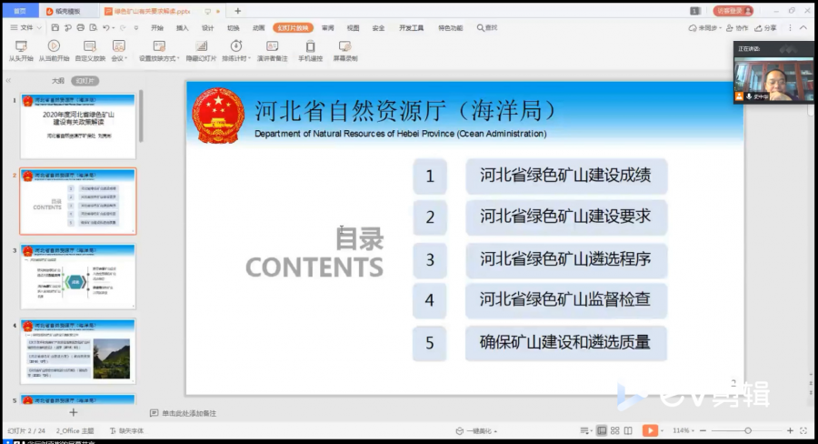Switch to the 开发工具 ribbon tab

click(x=411, y=27)
